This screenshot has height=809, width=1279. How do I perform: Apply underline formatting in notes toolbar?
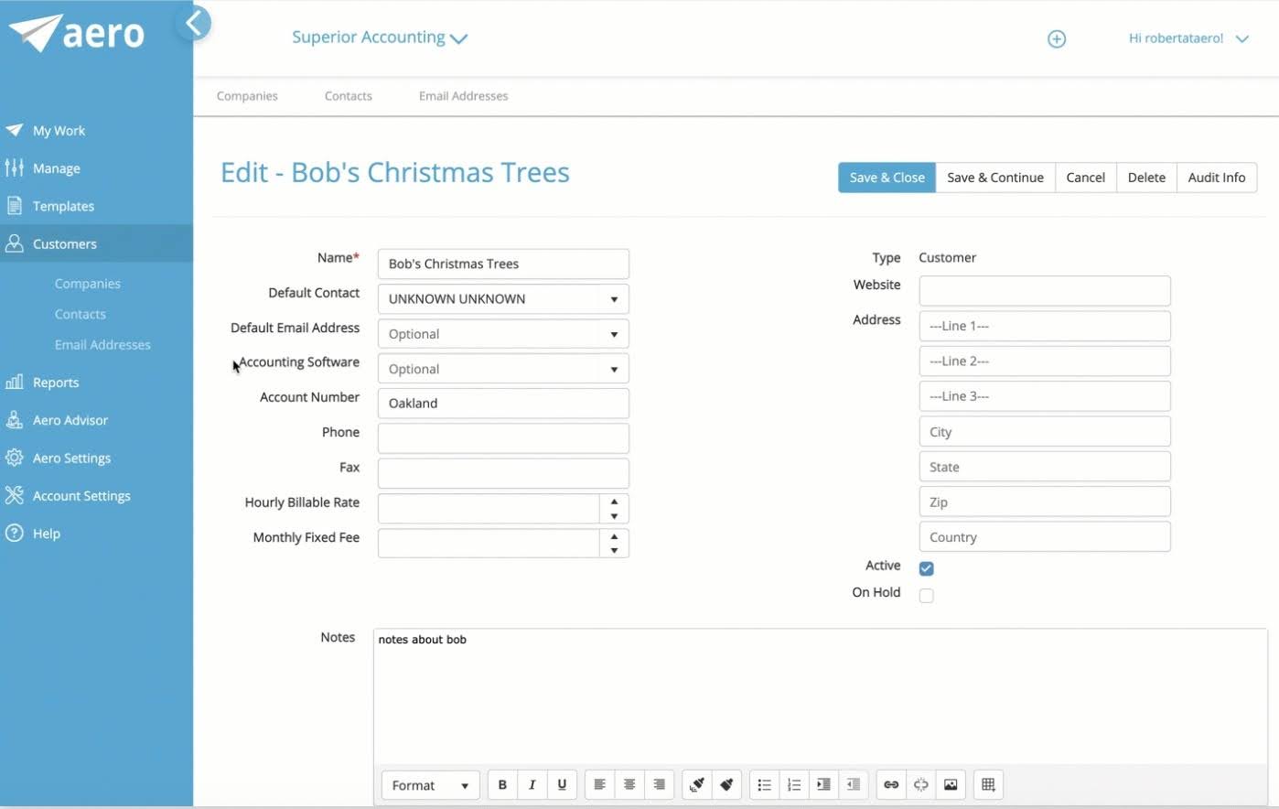tap(562, 784)
